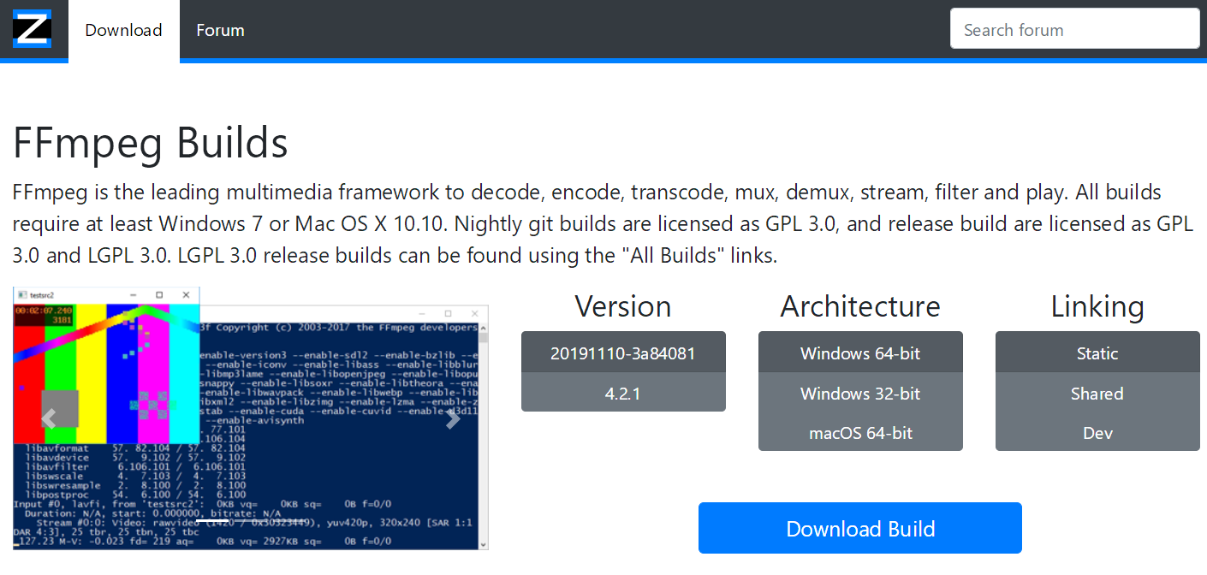This screenshot has width=1207, height=575.
Task: Select version 4.2.1
Action: tap(623, 393)
